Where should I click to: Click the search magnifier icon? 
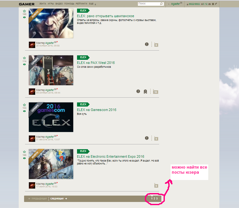tap(161, 4)
